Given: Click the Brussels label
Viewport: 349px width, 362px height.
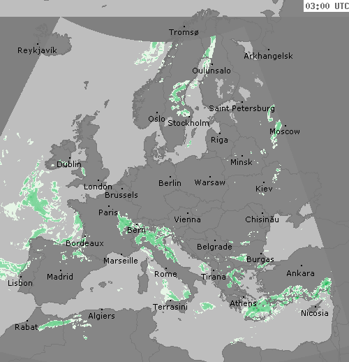Looking at the screenshot, I should (121, 195).
